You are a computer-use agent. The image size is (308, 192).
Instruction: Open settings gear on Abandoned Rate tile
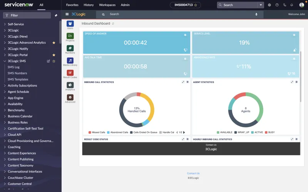pos(294,59)
